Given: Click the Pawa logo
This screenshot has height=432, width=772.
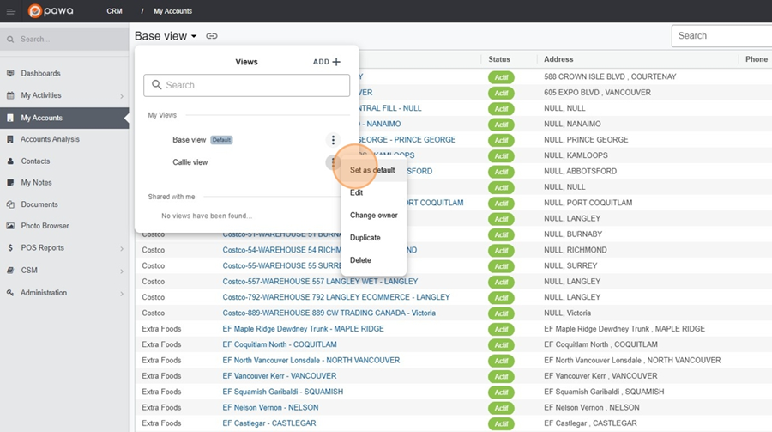Looking at the screenshot, I should (x=51, y=11).
